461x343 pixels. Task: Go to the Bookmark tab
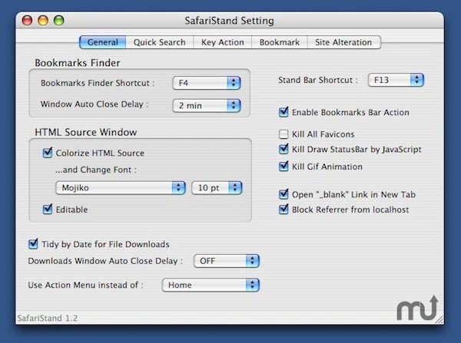280,42
